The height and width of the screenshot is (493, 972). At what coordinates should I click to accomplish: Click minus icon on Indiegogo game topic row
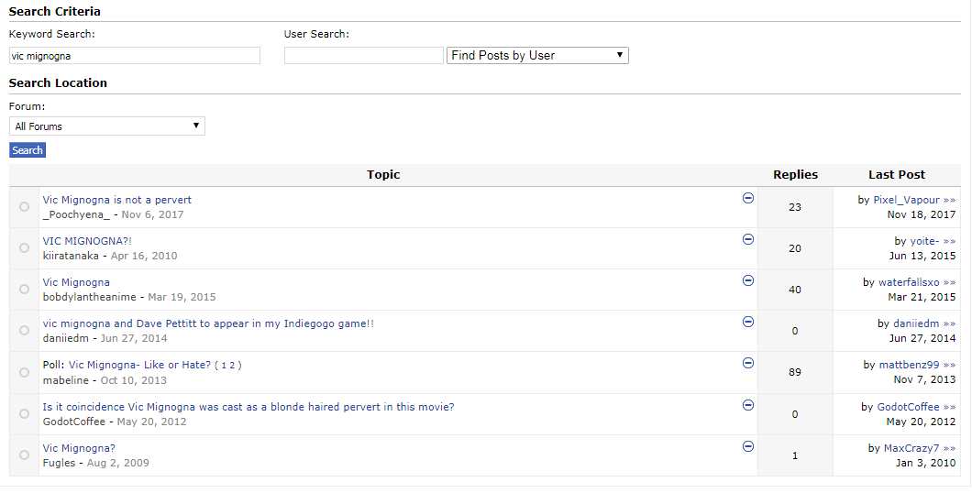pos(748,322)
